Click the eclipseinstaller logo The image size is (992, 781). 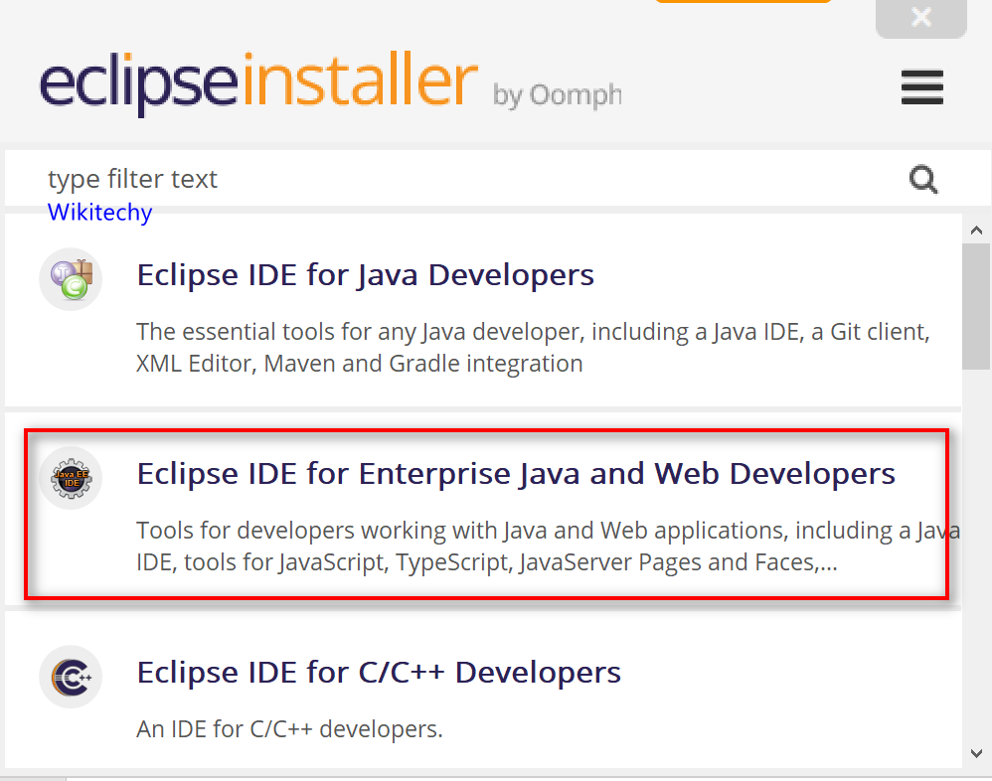pos(258,84)
